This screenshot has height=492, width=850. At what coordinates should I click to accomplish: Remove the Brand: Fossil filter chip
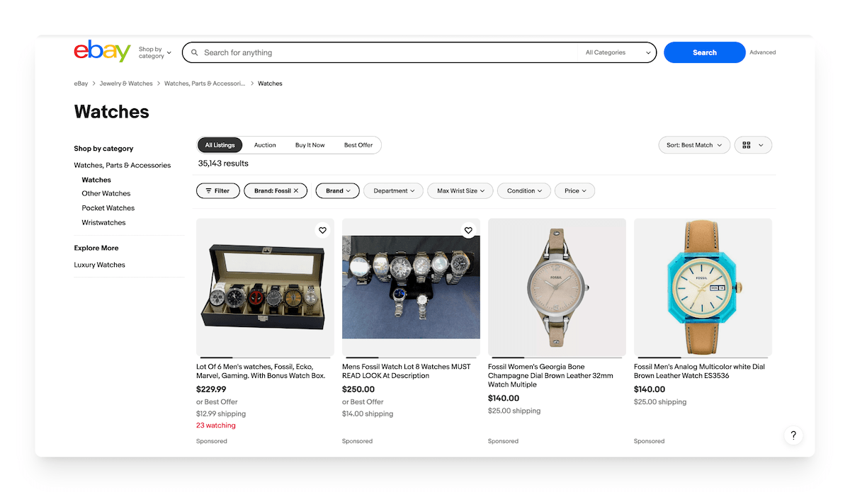(296, 190)
